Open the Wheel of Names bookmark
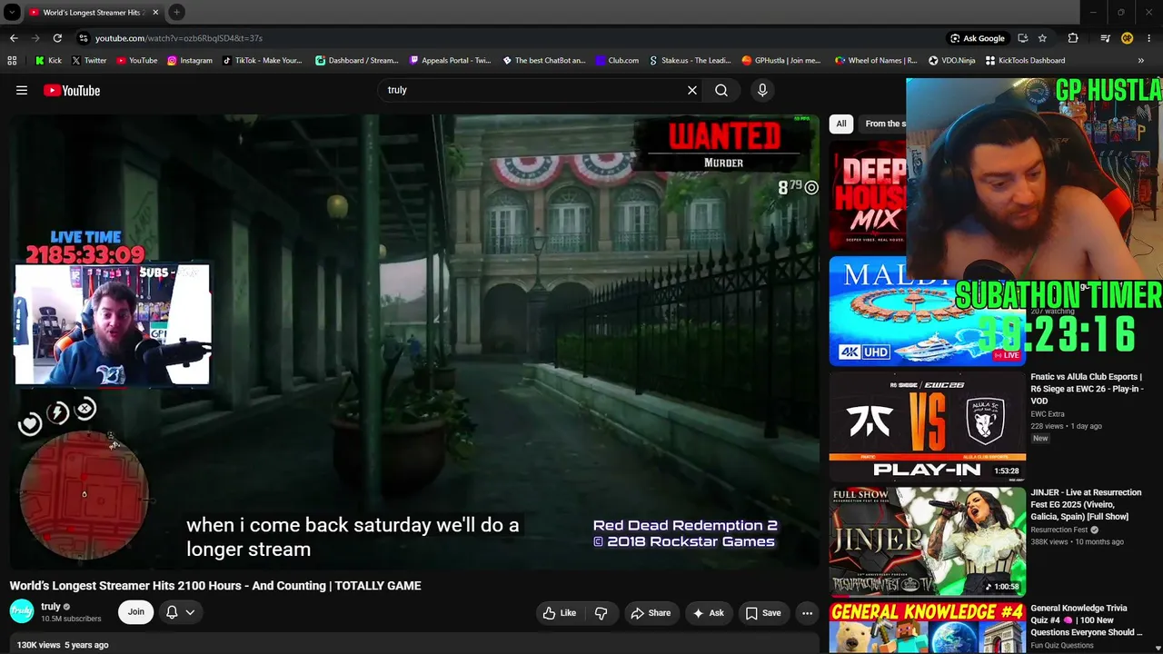The height and width of the screenshot is (654, 1163). click(x=876, y=61)
